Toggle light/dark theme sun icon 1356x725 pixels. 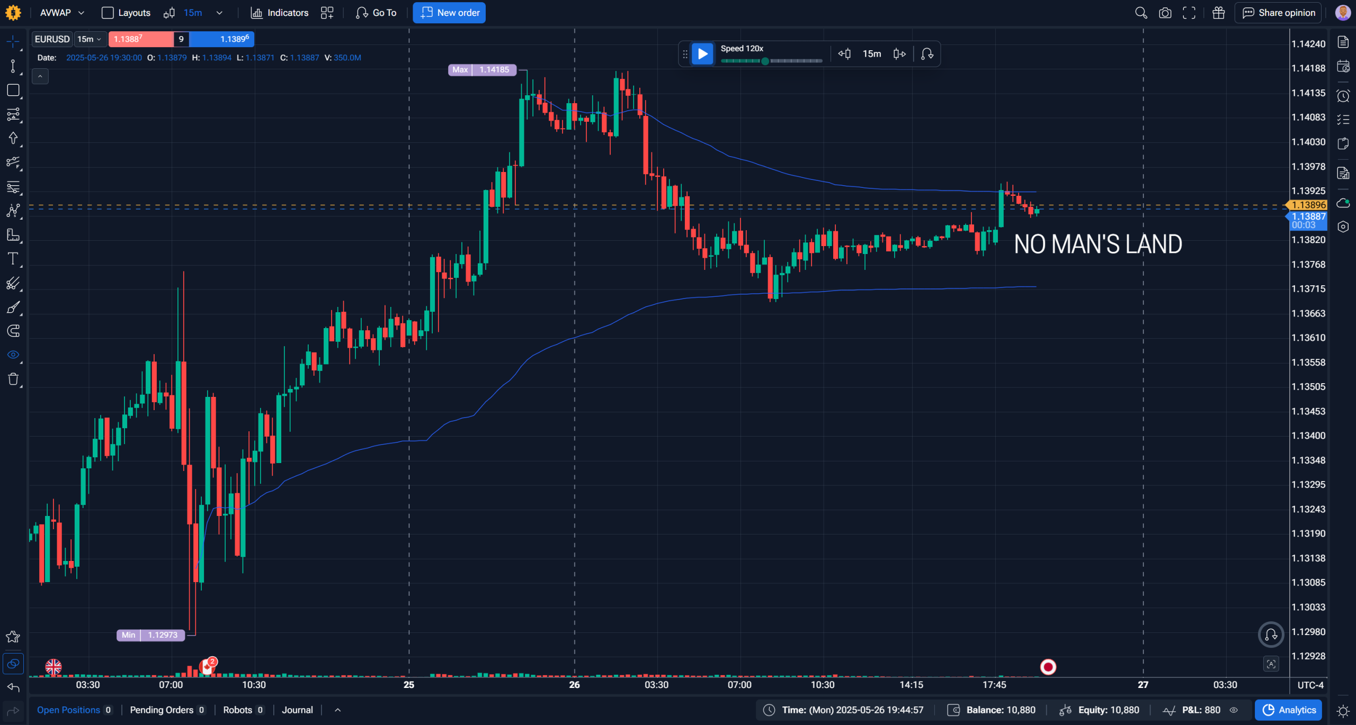point(1343,711)
